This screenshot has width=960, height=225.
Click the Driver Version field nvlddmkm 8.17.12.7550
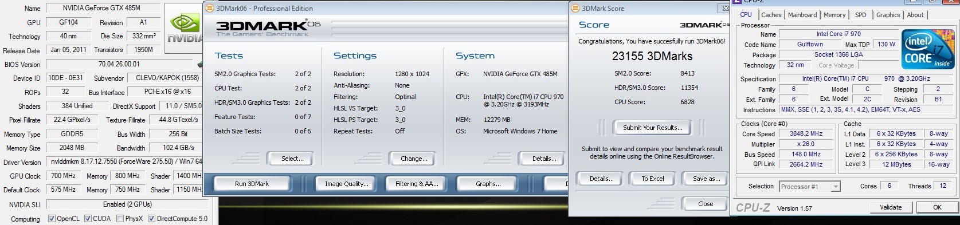125,162
